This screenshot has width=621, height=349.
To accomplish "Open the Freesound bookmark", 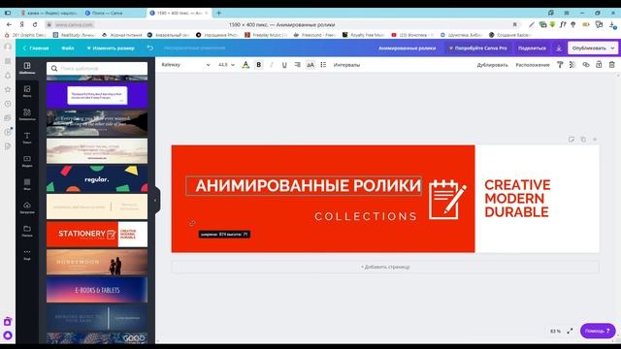I will [315, 35].
